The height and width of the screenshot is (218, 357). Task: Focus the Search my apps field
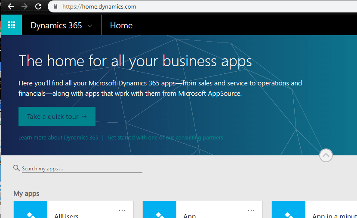82,169
